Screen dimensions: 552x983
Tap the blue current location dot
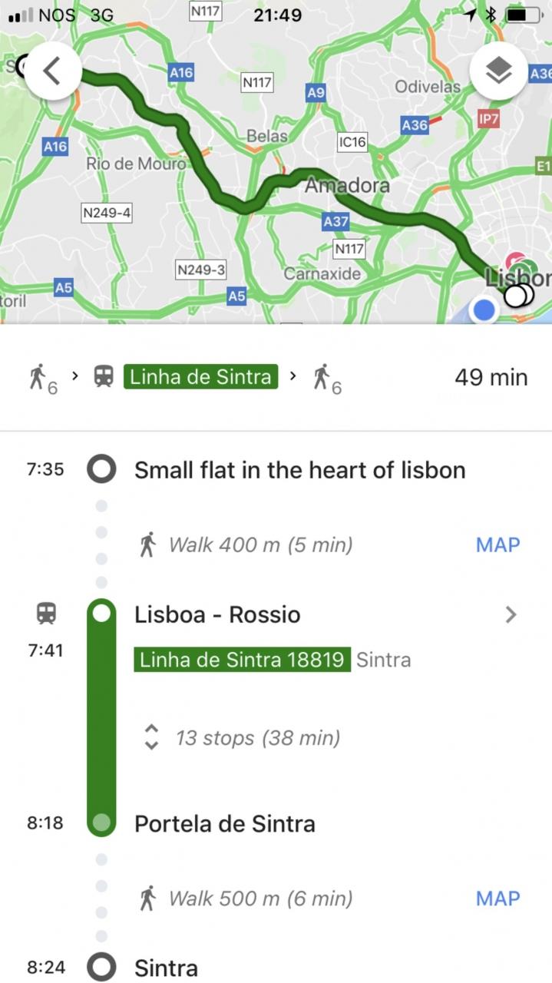[x=484, y=310]
